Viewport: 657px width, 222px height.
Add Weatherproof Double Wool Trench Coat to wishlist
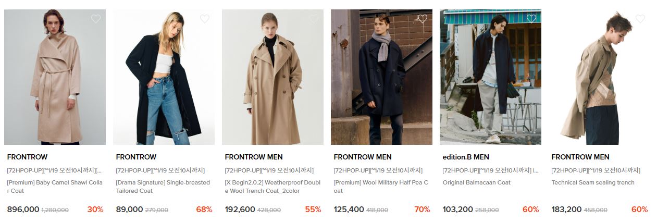click(x=314, y=19)
